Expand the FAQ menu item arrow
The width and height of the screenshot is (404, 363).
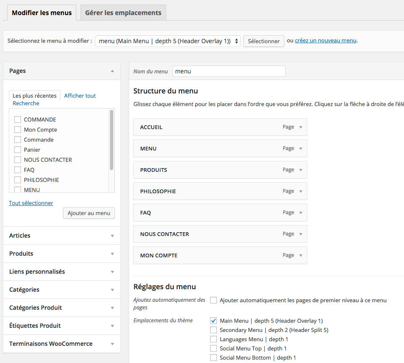tap(301, 213)
